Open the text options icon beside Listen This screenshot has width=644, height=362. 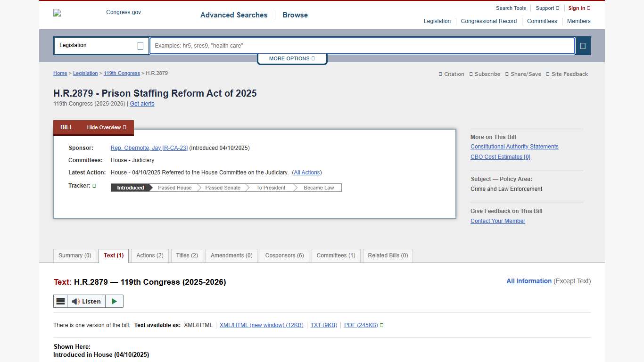click(60, 301)
